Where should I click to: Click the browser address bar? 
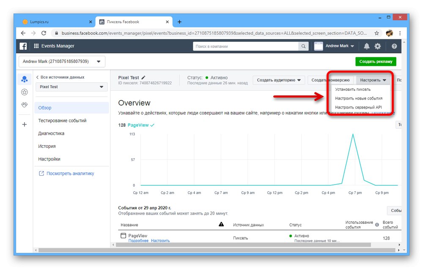(214, 33)
